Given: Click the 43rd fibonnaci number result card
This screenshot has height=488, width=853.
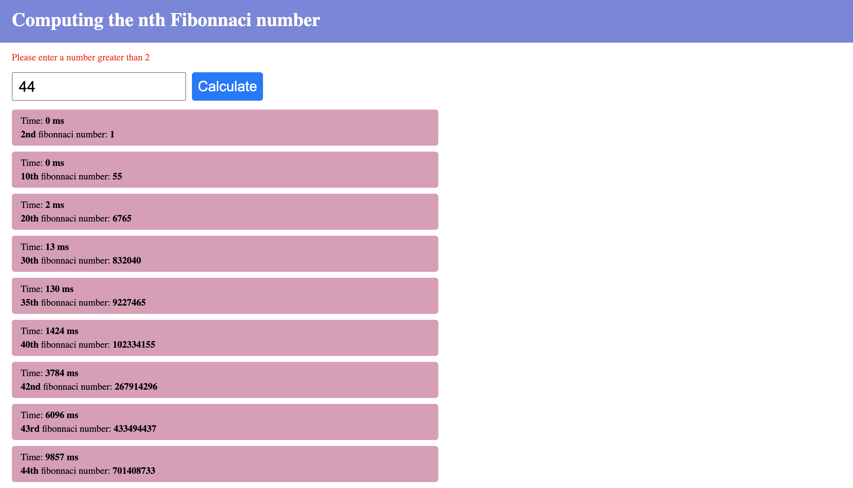Looking at the screenshot, I should click(225, 422).
